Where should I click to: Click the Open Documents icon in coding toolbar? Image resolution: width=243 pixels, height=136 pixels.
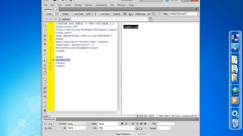click(x=45, y=25)
